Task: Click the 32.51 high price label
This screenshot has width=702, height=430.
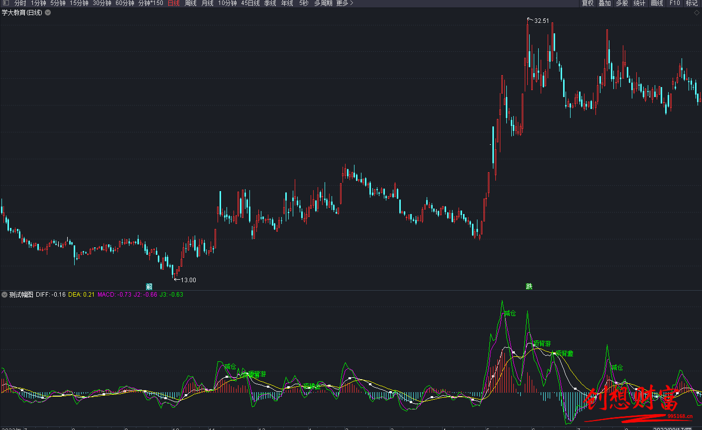Action: click(542, 21)
